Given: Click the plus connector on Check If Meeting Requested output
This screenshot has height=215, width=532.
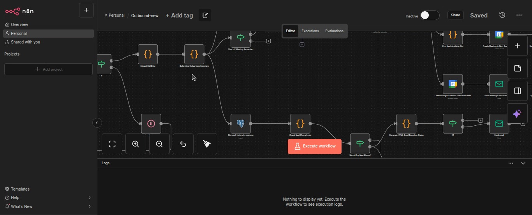Looking at the screenshot, I should (268, 41).
